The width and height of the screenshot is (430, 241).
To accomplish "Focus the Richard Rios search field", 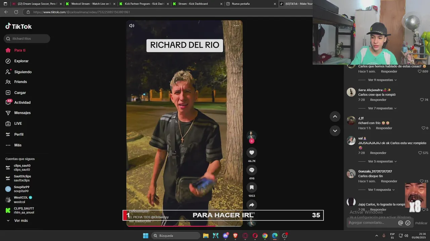I will 27,38.
